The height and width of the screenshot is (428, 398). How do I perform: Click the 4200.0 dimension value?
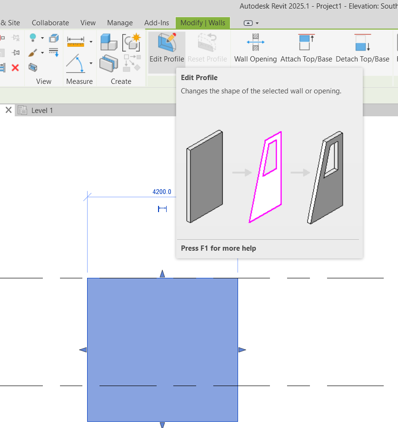(x=161, y=192)
